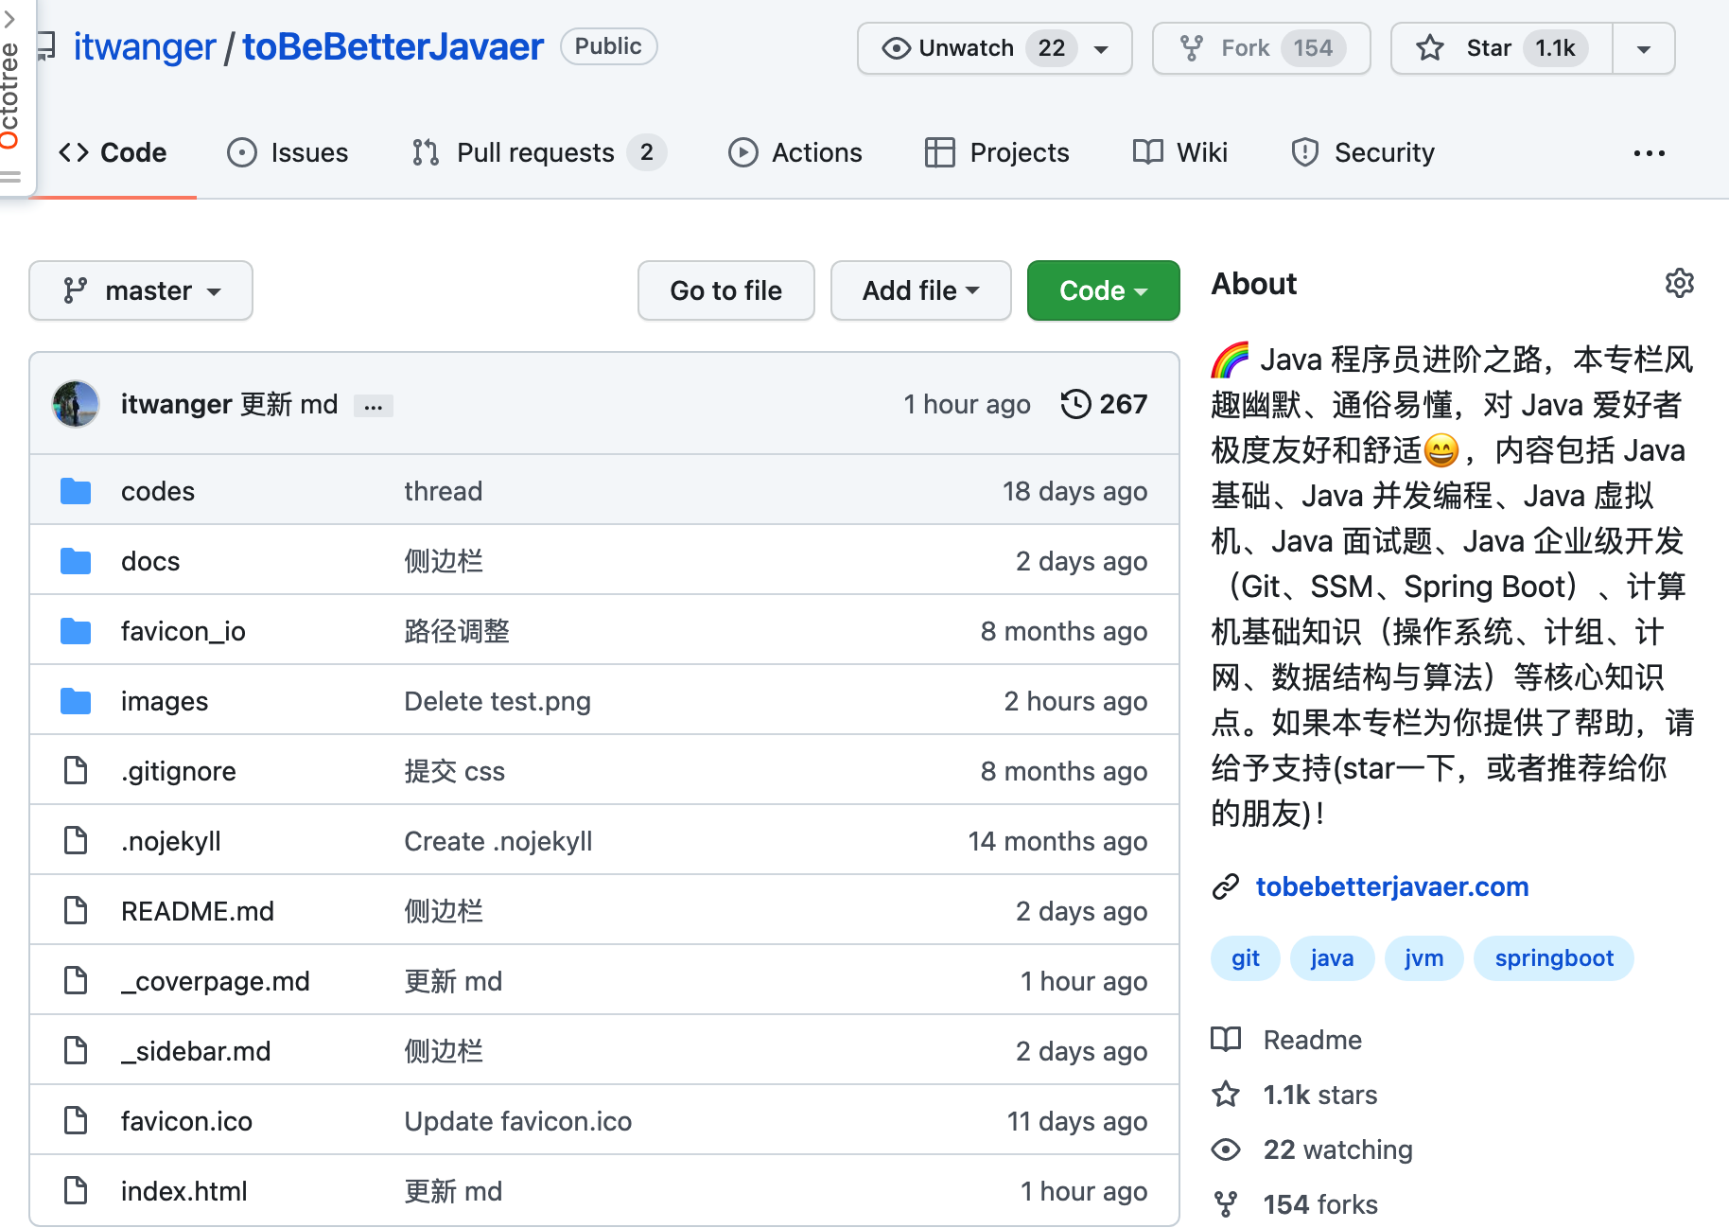Click the codes folder icon
The image size is (1729, 1228).
[x=76, y=491]
